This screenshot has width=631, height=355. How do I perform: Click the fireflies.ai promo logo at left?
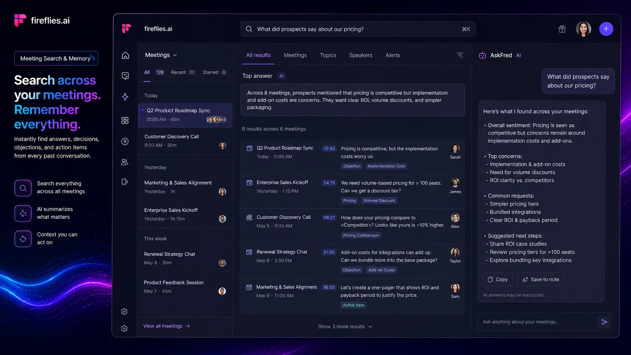[42, 20]
